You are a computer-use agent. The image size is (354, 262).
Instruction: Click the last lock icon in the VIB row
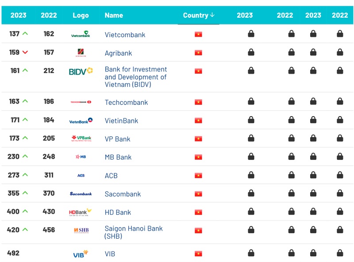coord(340,253)
